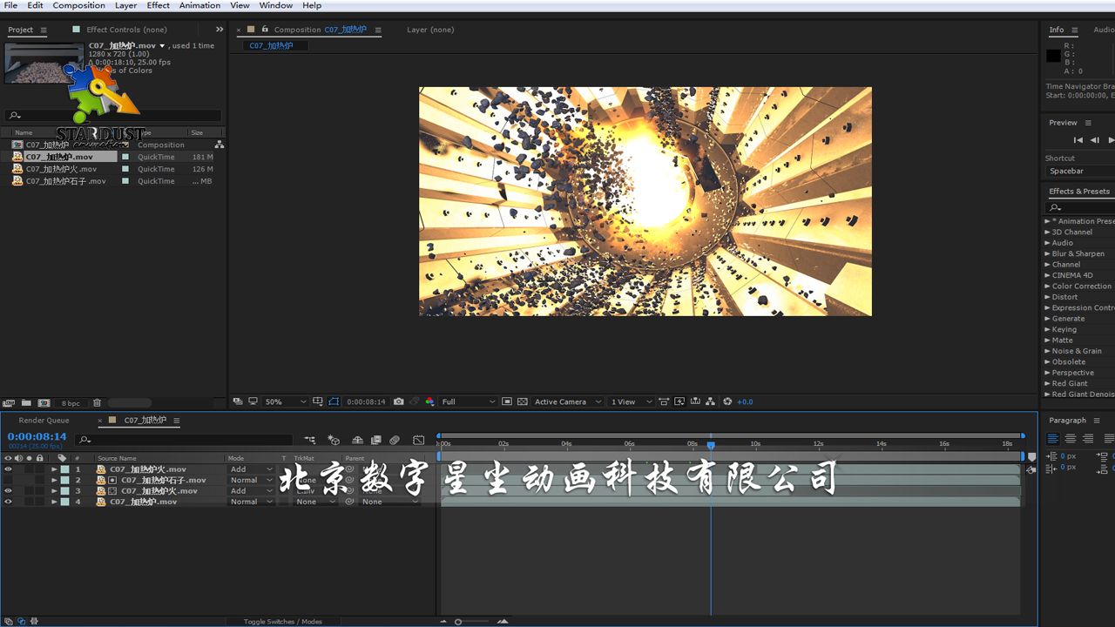
Task: Open the Composition Flowchart icon
Action: click(711, 401)
